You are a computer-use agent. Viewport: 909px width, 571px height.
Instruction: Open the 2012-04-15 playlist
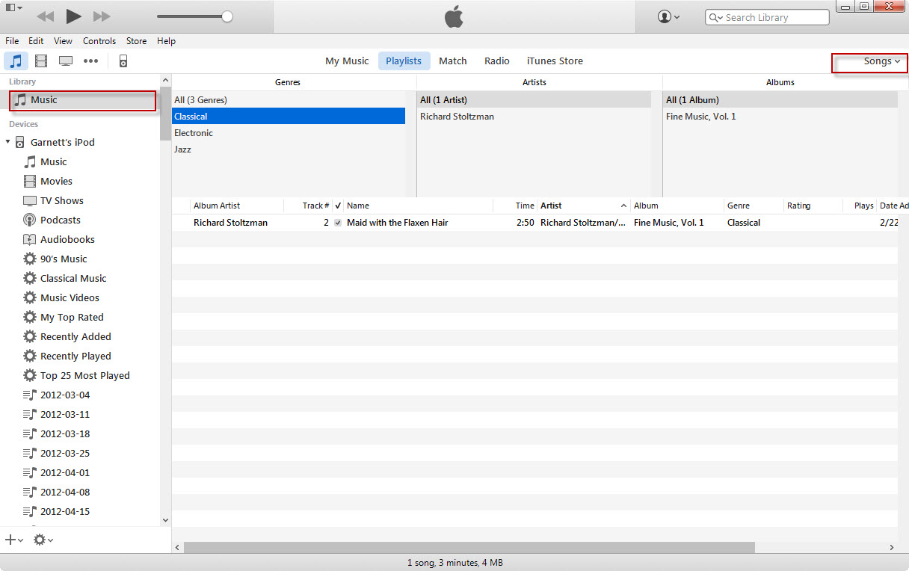pos(64,511)
